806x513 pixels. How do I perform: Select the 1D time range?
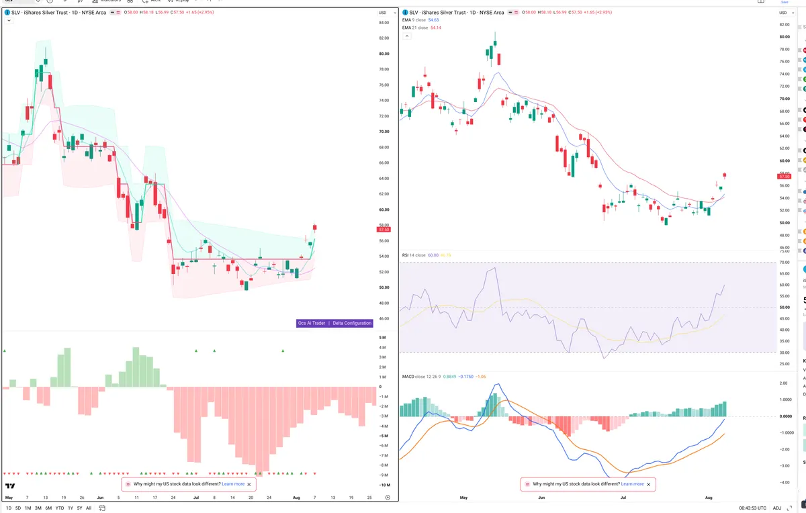(9, 508)
